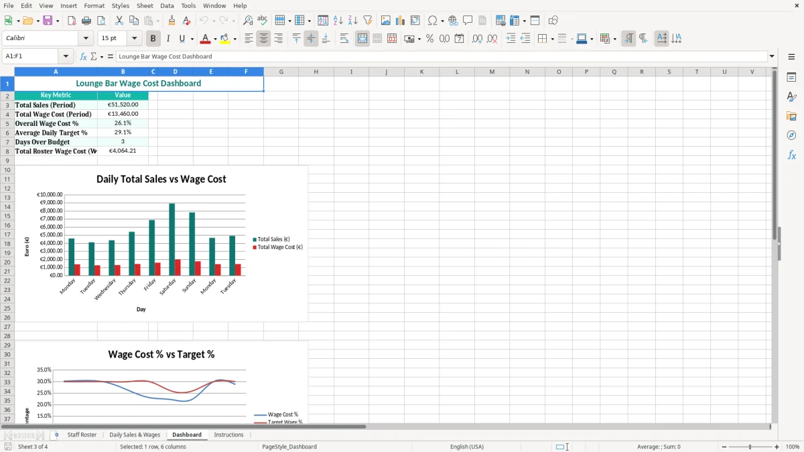Toggle Wrap Text button
Viewport: 804px width, 452px height.
pyautogui.click(x=344, y=39)
